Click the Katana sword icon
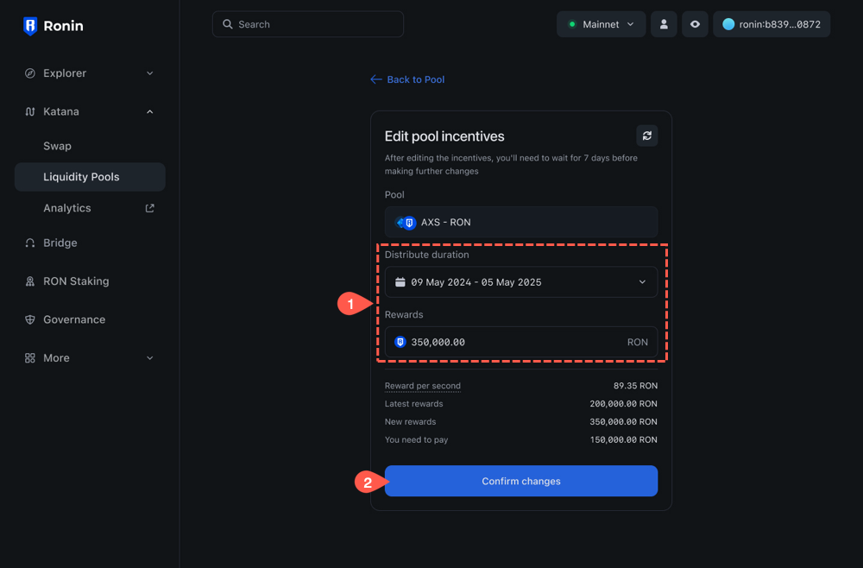Screen dimensions: 863x568 (30, 111)
